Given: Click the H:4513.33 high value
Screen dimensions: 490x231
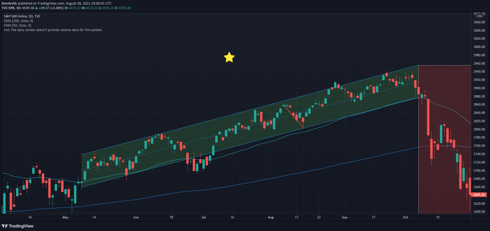Looking at the screenshot, I should pos(90,8).
